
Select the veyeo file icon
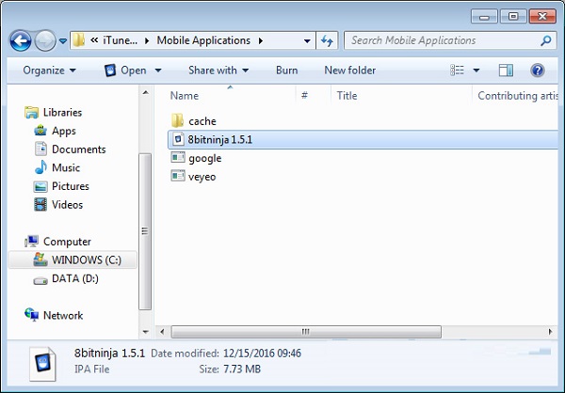[x=178, y=176]
